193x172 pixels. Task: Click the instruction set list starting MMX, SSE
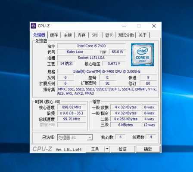click(107, 91)
